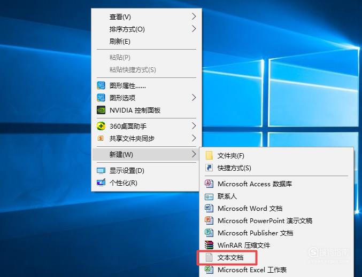Launch NVIDIA 控制面板 from the menu
The image size is (362, 277).
[146, 110]
